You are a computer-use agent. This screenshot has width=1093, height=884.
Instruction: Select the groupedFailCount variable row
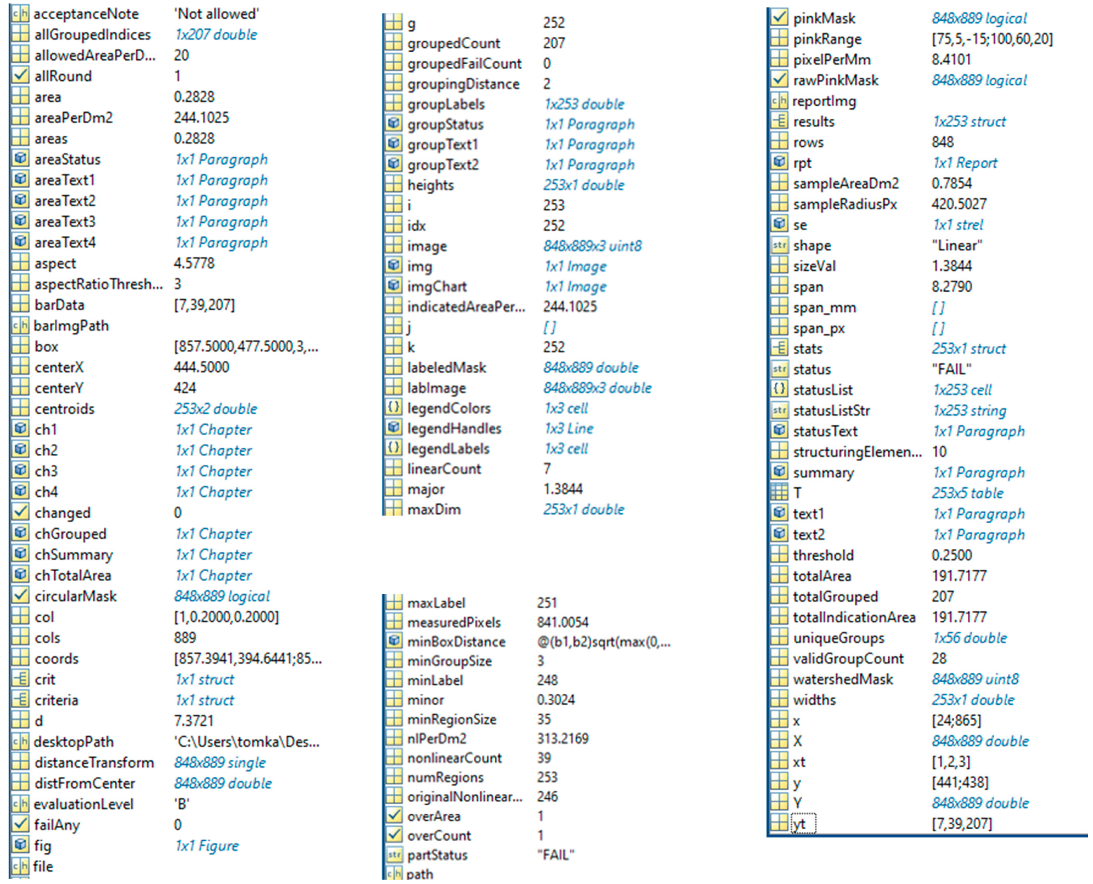(x=464, y=63)
